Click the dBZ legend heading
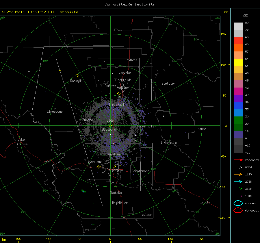Viewport: 260px width, 243px height. click(x=245, y=16)
